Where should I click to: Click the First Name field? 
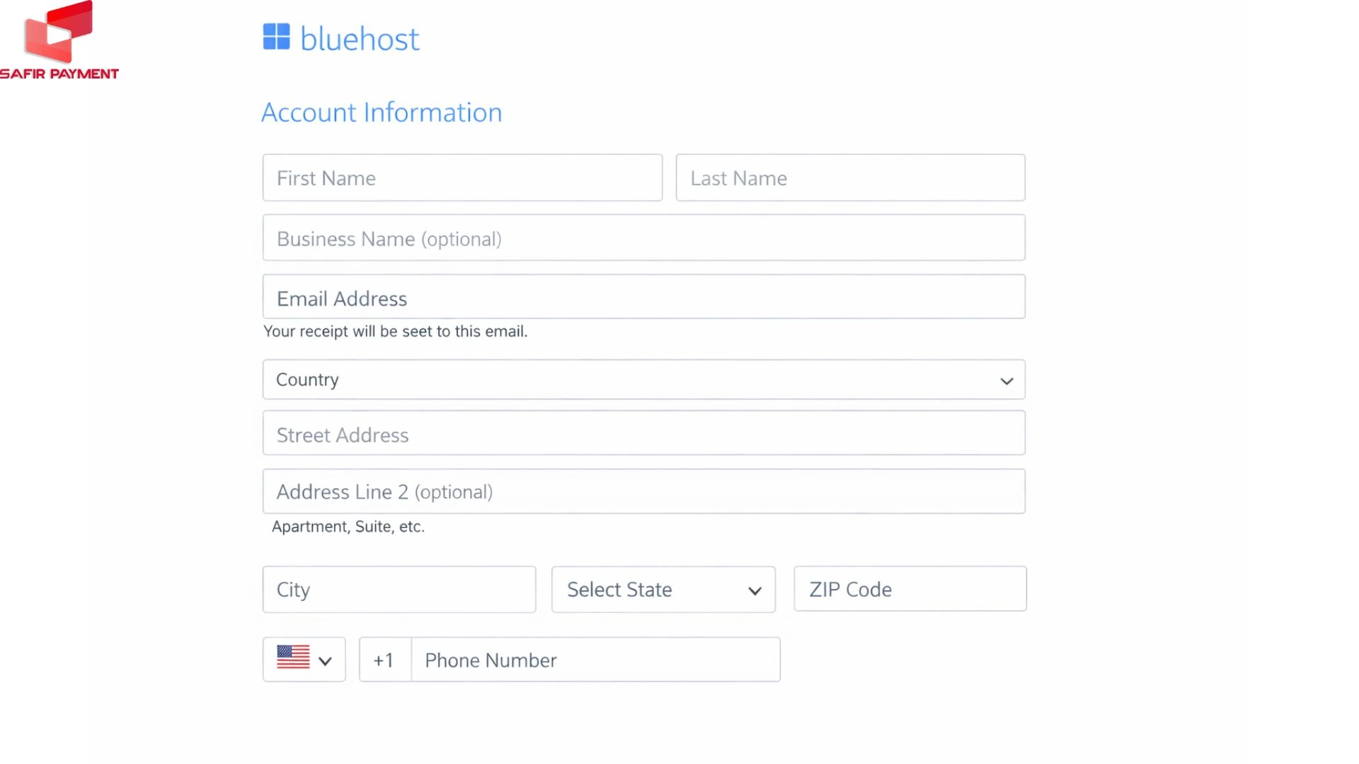461,178
